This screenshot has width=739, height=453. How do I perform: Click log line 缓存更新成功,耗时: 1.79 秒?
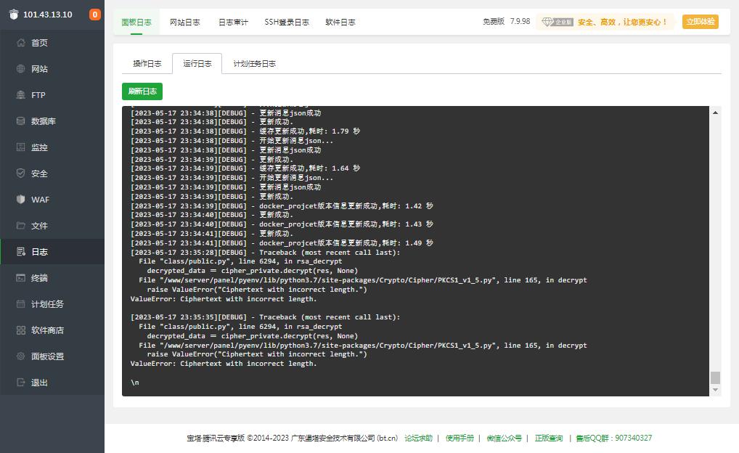[245, 131]
